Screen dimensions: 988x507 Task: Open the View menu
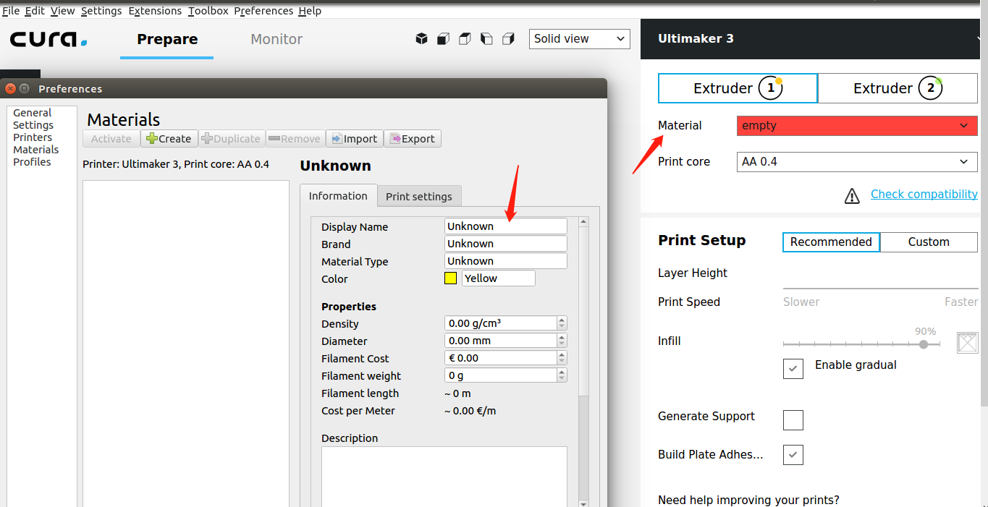[63, 11]
